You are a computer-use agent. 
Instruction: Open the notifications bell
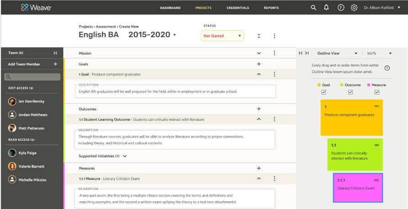tap(326, 8)
